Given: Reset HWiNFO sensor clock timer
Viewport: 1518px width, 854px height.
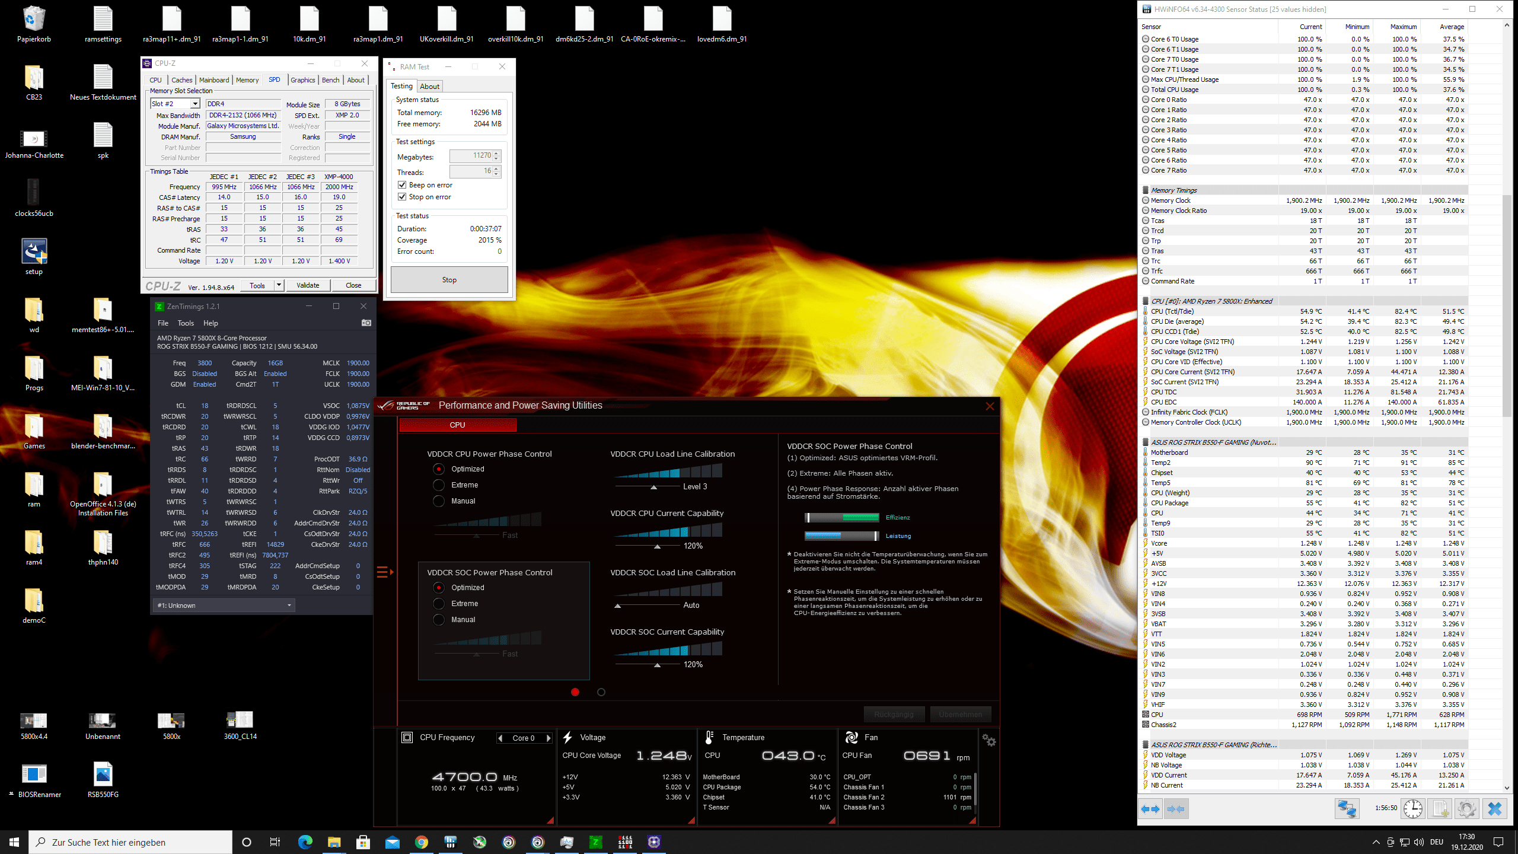Looking at the screenshot, I should point(1413,809).
